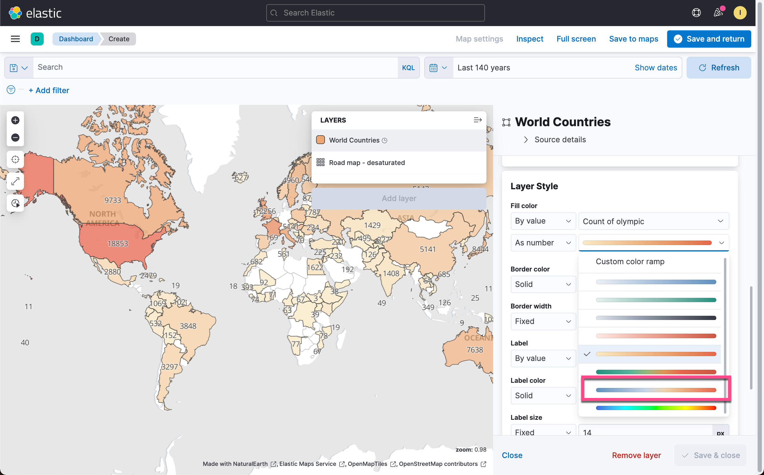
Task: Choose Custom color ramp option
Action: [x=630, y=262]
